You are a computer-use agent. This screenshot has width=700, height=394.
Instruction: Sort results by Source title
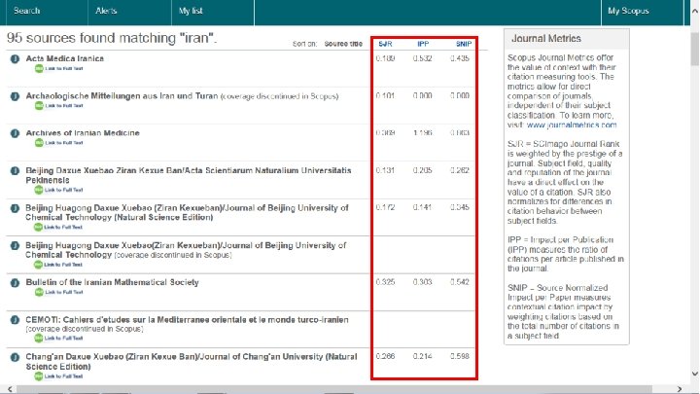tap(343, 44)
